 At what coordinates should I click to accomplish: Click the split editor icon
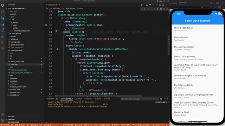[163, 5]
